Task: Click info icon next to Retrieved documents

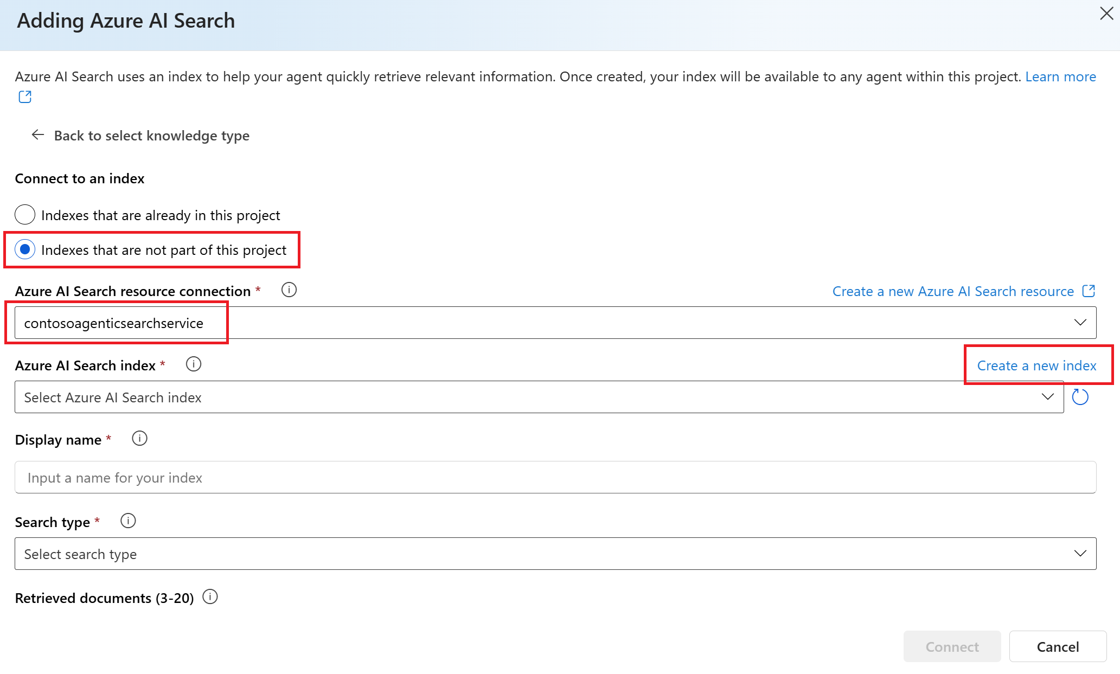Action: (210, 597)
